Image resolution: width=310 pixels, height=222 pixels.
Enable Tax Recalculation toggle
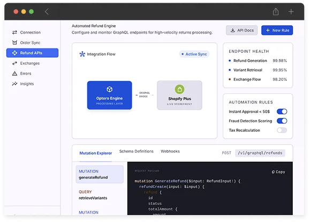click(x=282, y=130)
